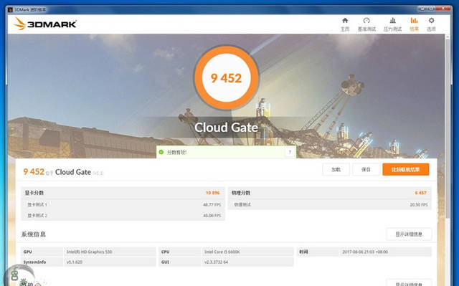Screen dimensions: 459x286
Task: Click the 46.06 FPS graphics test 2 result
Action: tap(212, 216)
